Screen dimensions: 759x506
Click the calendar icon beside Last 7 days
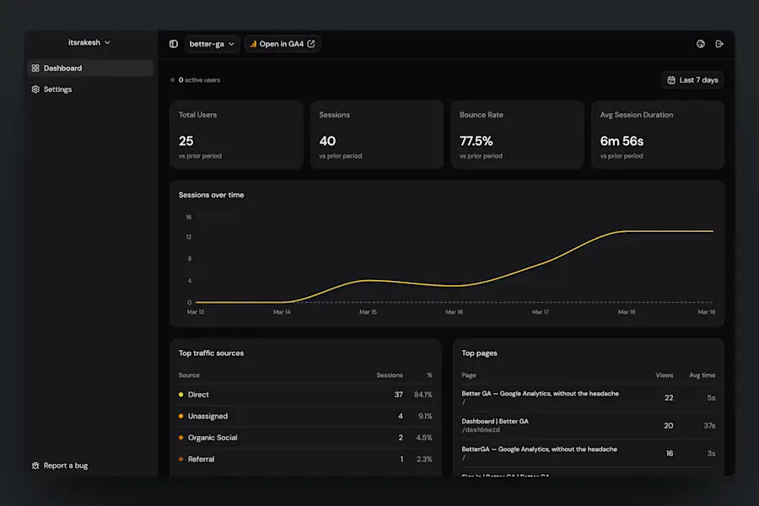pos(671,80)
